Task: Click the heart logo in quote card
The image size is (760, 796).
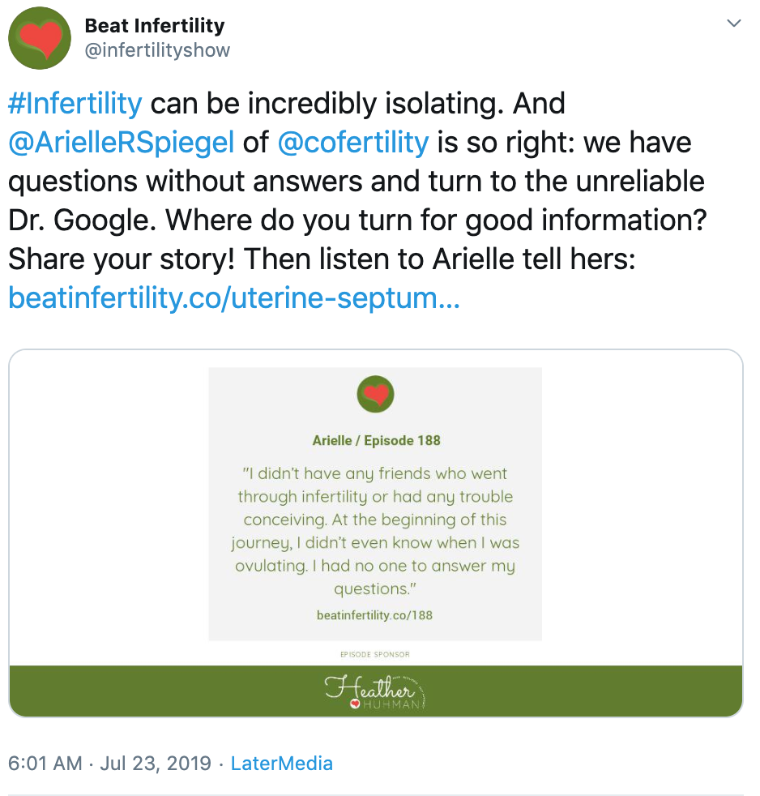Action: pos(375,394)
